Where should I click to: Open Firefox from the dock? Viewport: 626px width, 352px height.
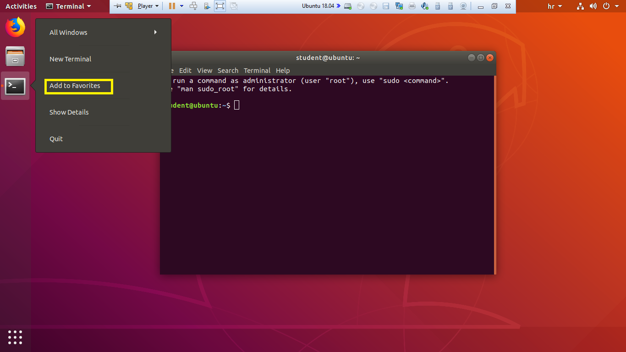[15, 27]
